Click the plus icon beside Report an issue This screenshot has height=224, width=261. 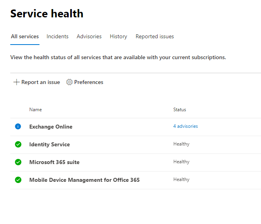[17, 82]
